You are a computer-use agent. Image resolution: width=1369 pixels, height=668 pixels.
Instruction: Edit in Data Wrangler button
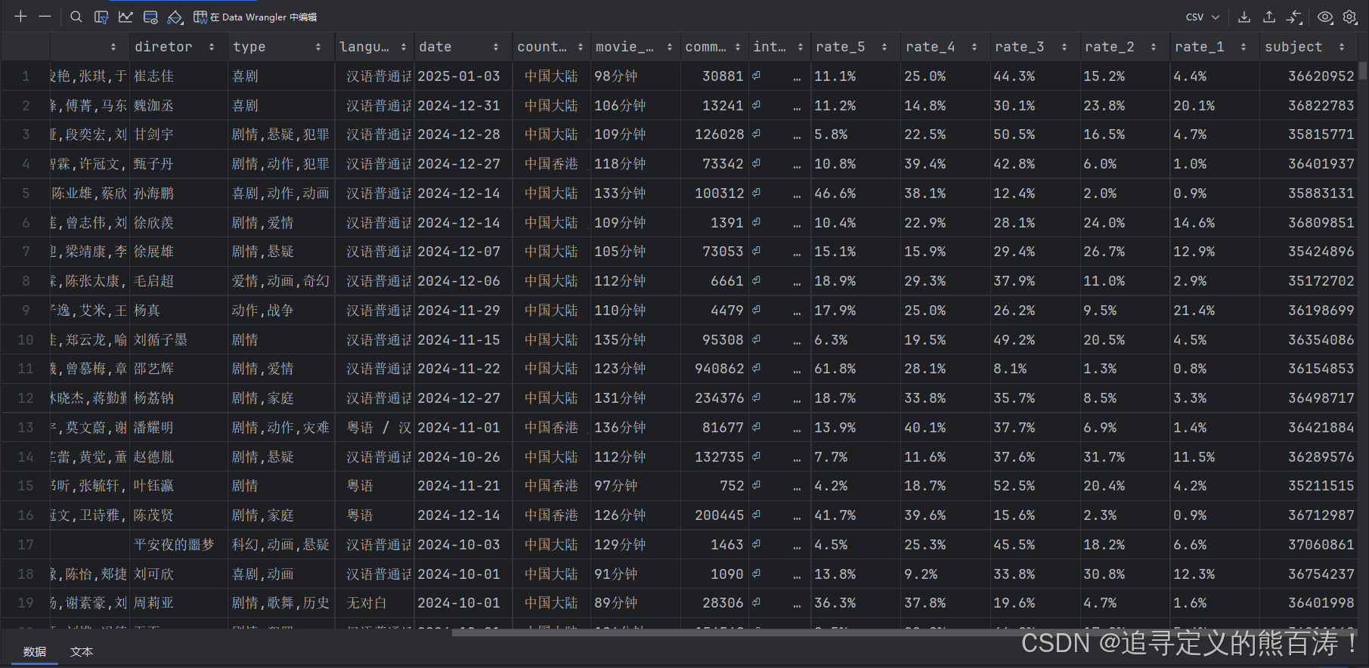256,17
